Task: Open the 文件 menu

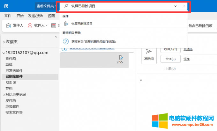Action: (8, 16)
